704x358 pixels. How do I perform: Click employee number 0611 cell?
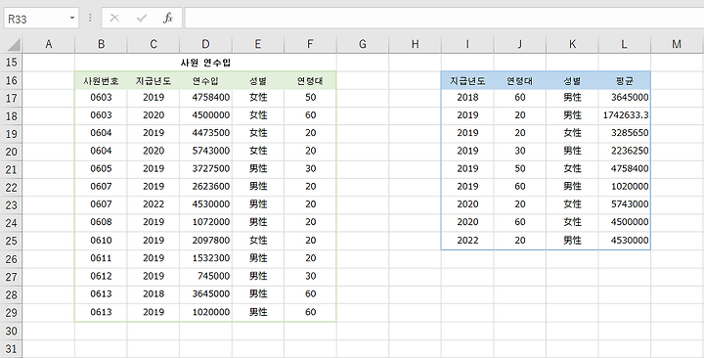pos(101,258)
